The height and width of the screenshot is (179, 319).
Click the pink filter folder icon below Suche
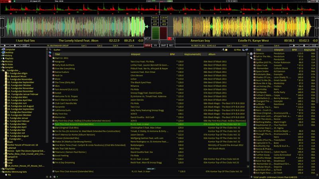50,55
